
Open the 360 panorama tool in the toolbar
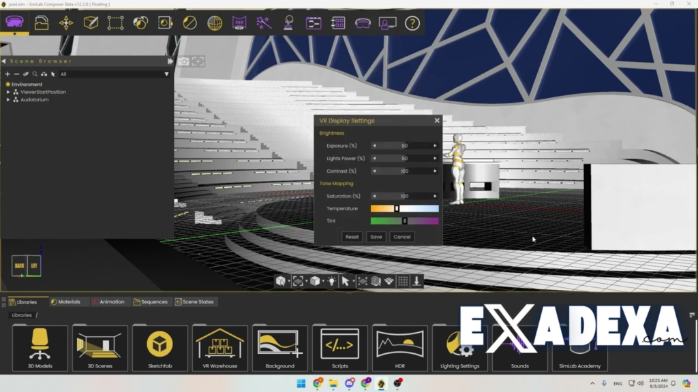pyautogui.click(x=239, y=22)
